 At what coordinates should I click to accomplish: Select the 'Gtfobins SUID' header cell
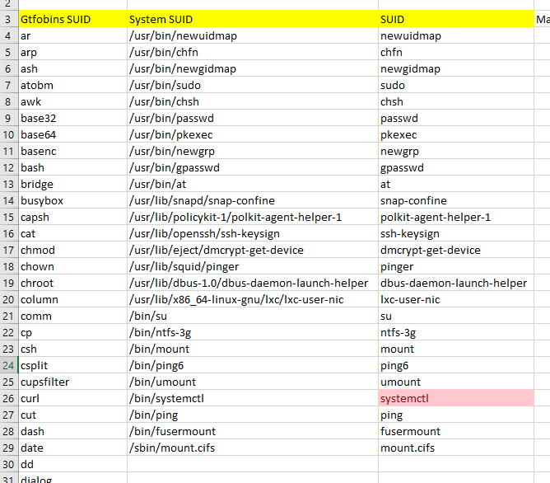coord(72,19)
